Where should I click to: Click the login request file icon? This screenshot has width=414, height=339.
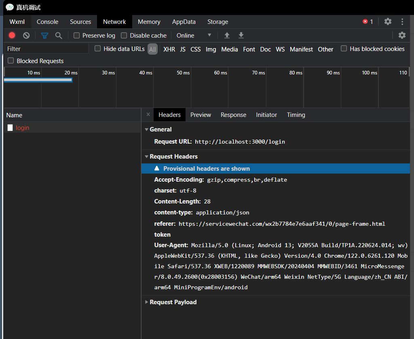[10, 127]
